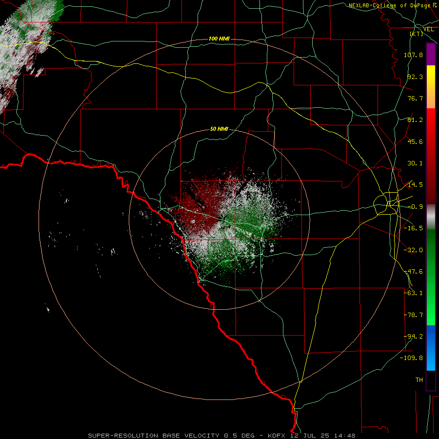Click the 61.2 velocity scale value
Image resolution: width=439 pixels, height=439 pixels.
(415, 120)
